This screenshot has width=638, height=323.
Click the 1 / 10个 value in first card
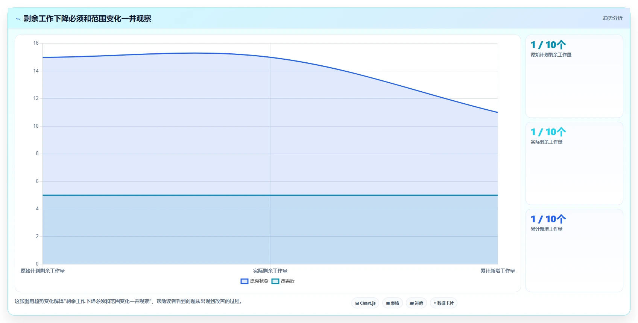(x=548, y=45)
